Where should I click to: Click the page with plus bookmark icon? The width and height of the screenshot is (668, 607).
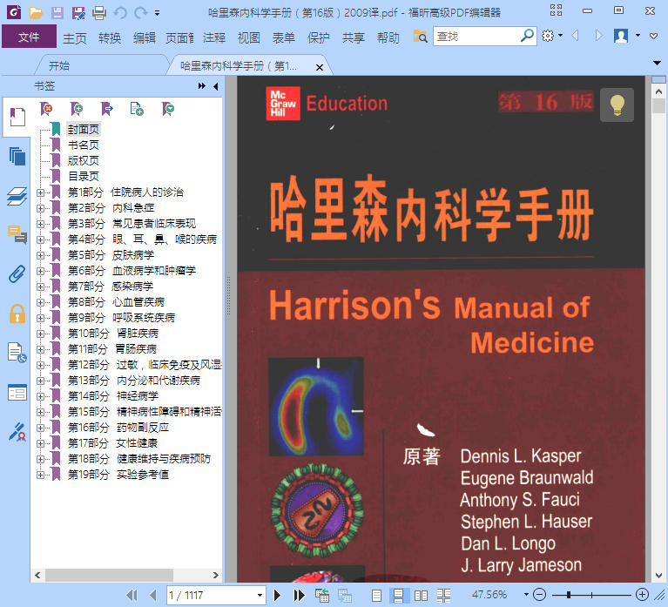point(137,109)
